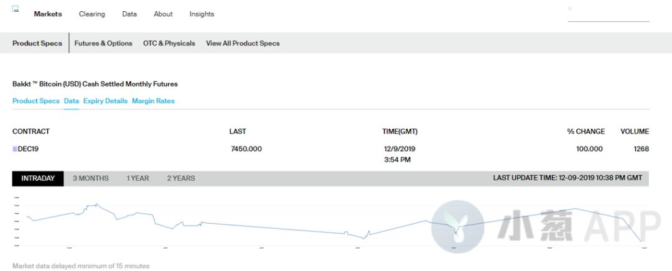Viewport: 672px width, 271px height.
Task: Open the Data top menu
Action: [129, 14]
